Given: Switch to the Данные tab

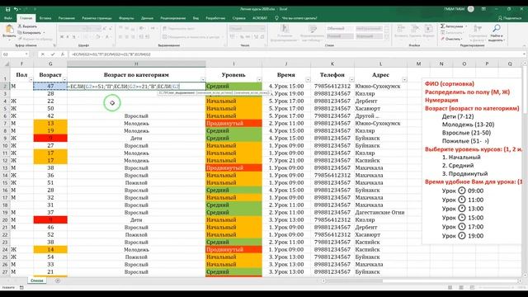Looking at the screenshot, I should point(147,18).
